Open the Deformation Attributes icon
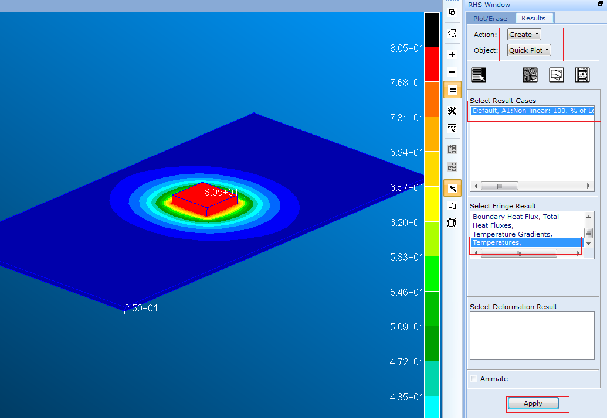Screen dimensions: 607x418 556,75
